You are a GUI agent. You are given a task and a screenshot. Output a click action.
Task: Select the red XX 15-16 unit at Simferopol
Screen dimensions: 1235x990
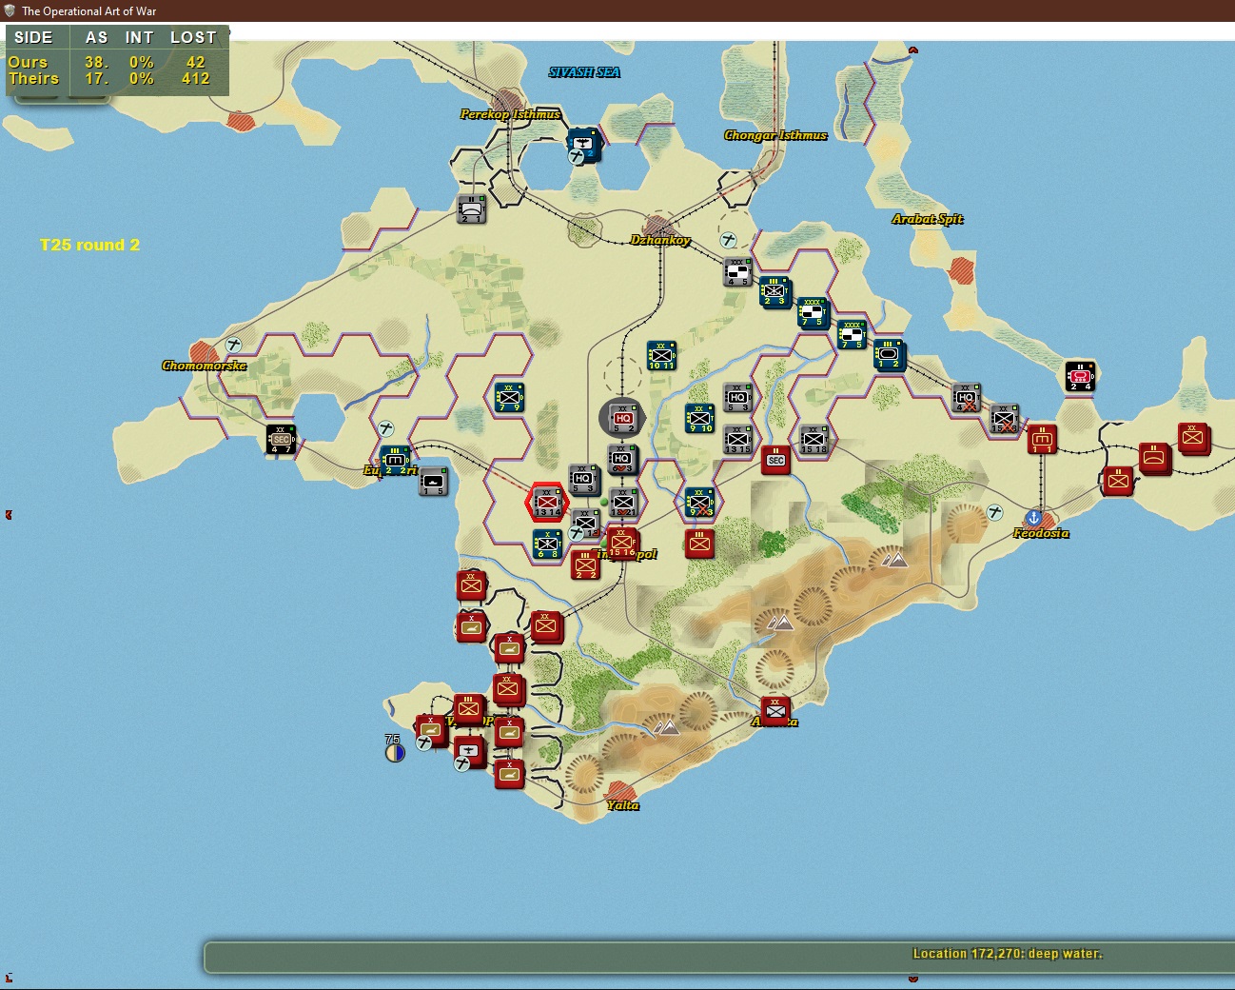click(622, 544)
